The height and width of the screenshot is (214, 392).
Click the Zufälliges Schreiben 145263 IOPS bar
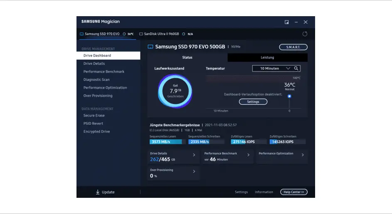point(288,142)
